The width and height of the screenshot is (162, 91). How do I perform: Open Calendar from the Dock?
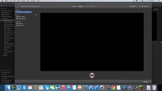point(30,88)
